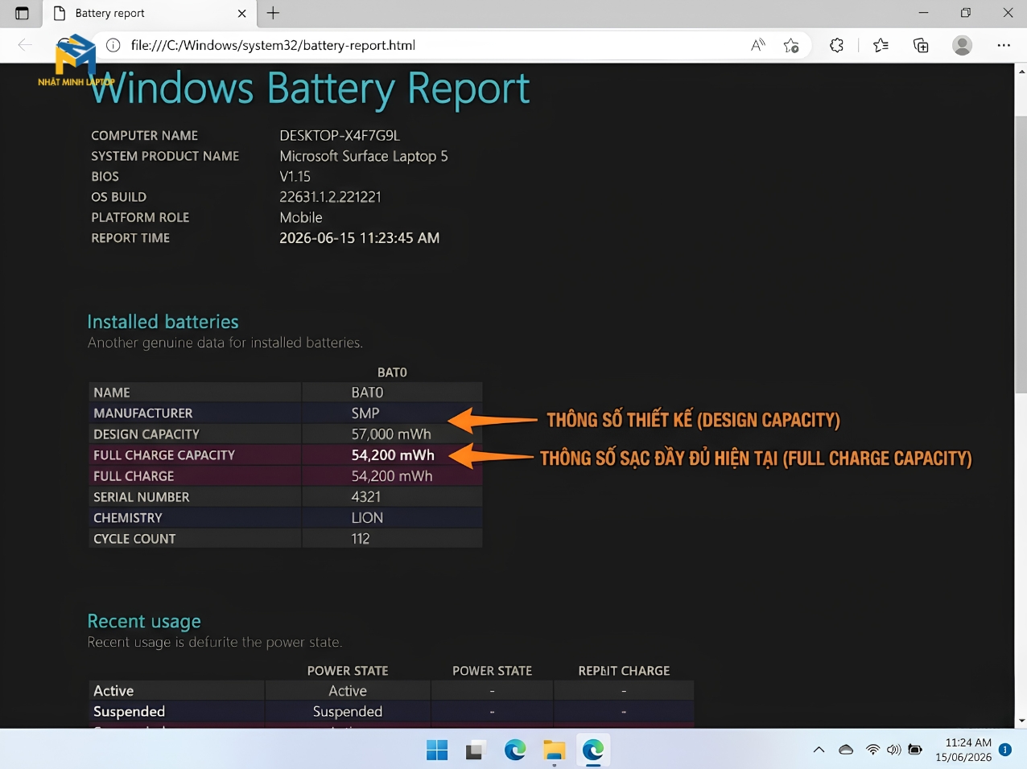Click FULL CHARGE CAPACITY row label

(x=164, y=454)
